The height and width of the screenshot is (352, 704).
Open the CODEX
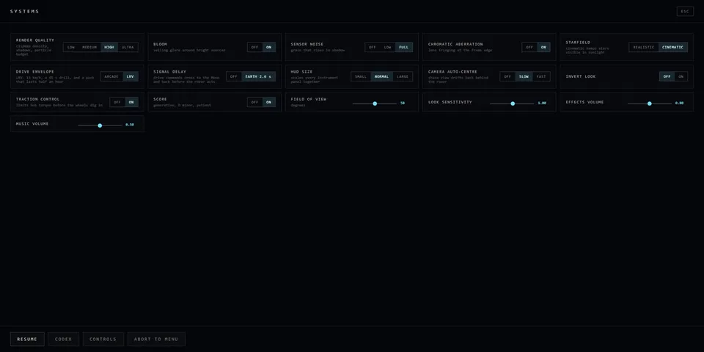63,339
